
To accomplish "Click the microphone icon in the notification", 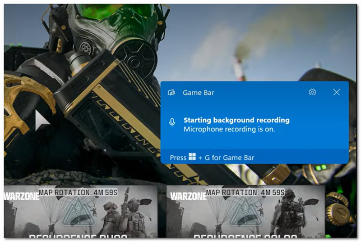I will pyautogui.click(x=172, y=122).
